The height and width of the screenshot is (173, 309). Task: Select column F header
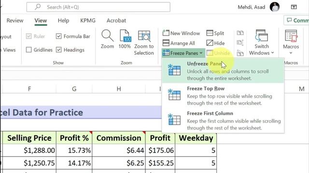(x=29, y=89)
